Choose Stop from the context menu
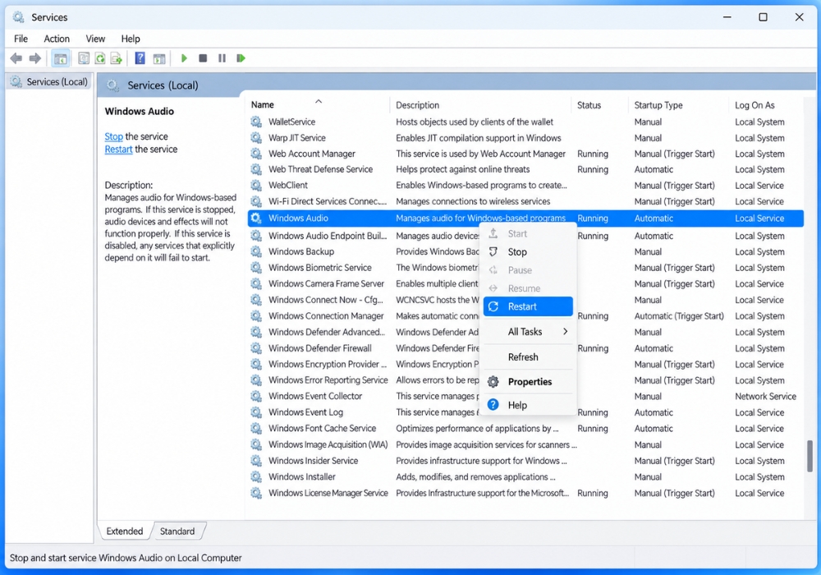 (x=528, y=252)
